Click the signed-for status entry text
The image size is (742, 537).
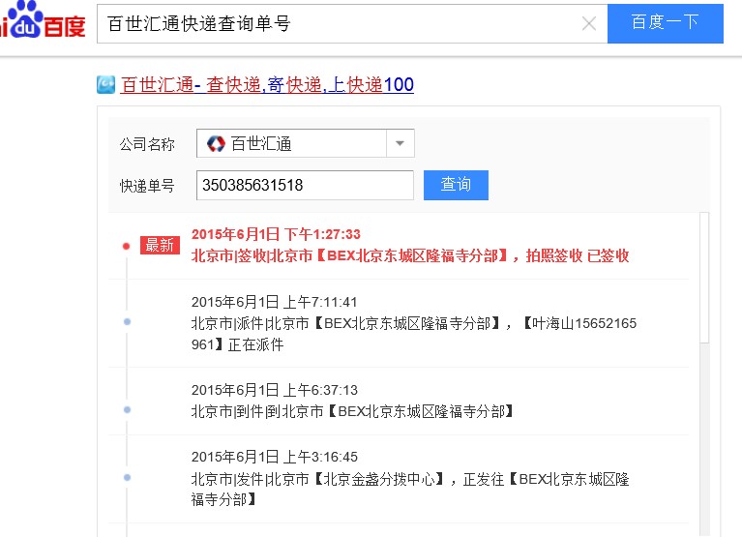coord(410,256)
